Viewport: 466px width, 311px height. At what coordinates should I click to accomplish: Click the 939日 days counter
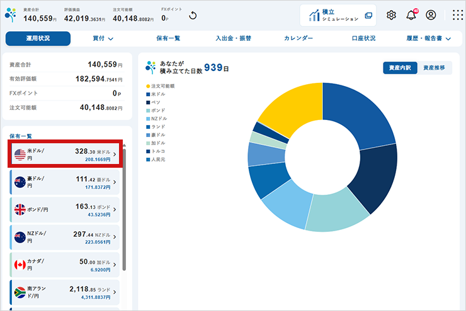217,68
